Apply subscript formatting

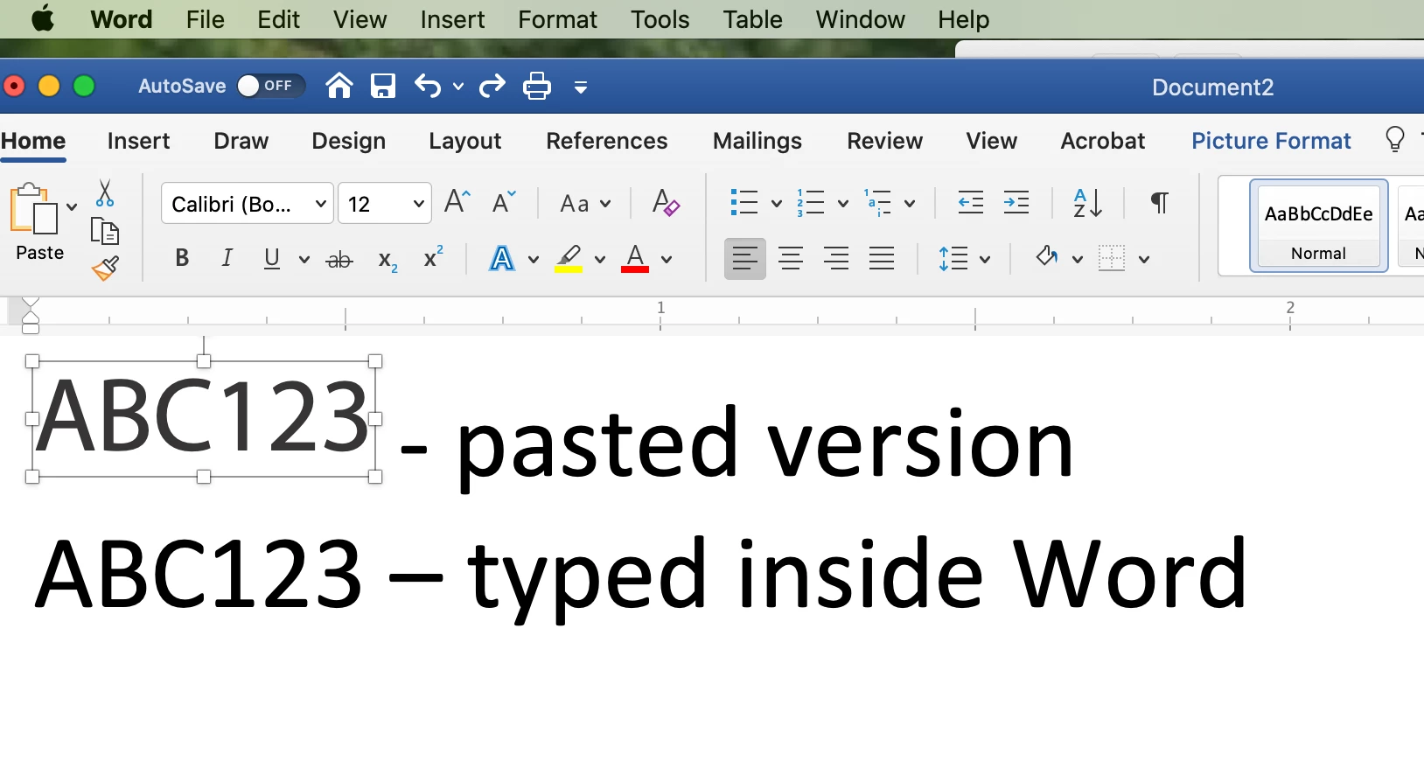click(x=387, y=260)
